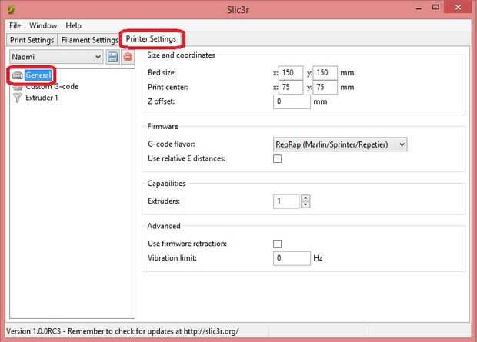Select General in the settings tree
Viewport: 477px width, 342px height.
tap(38, 75)
